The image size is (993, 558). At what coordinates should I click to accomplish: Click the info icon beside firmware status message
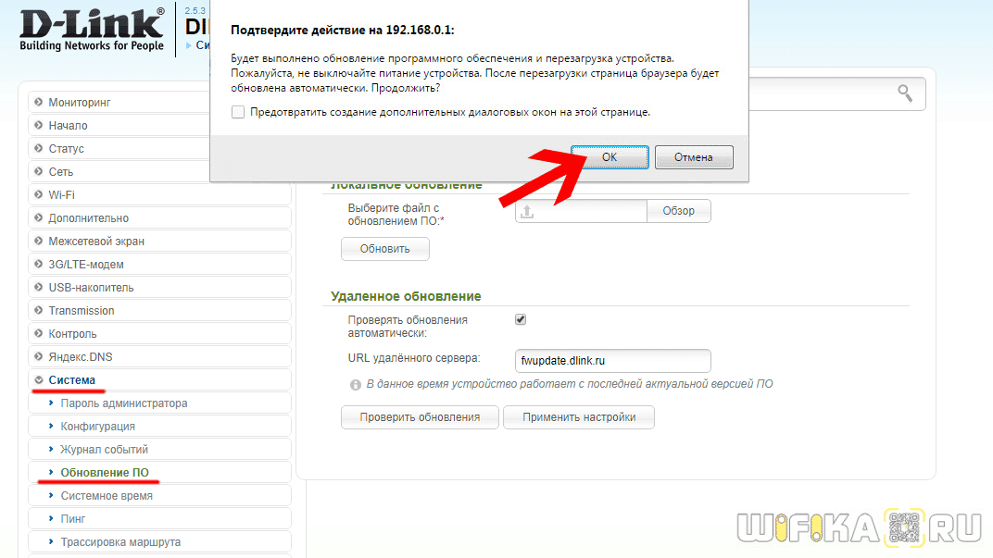(x=356, y=385)
